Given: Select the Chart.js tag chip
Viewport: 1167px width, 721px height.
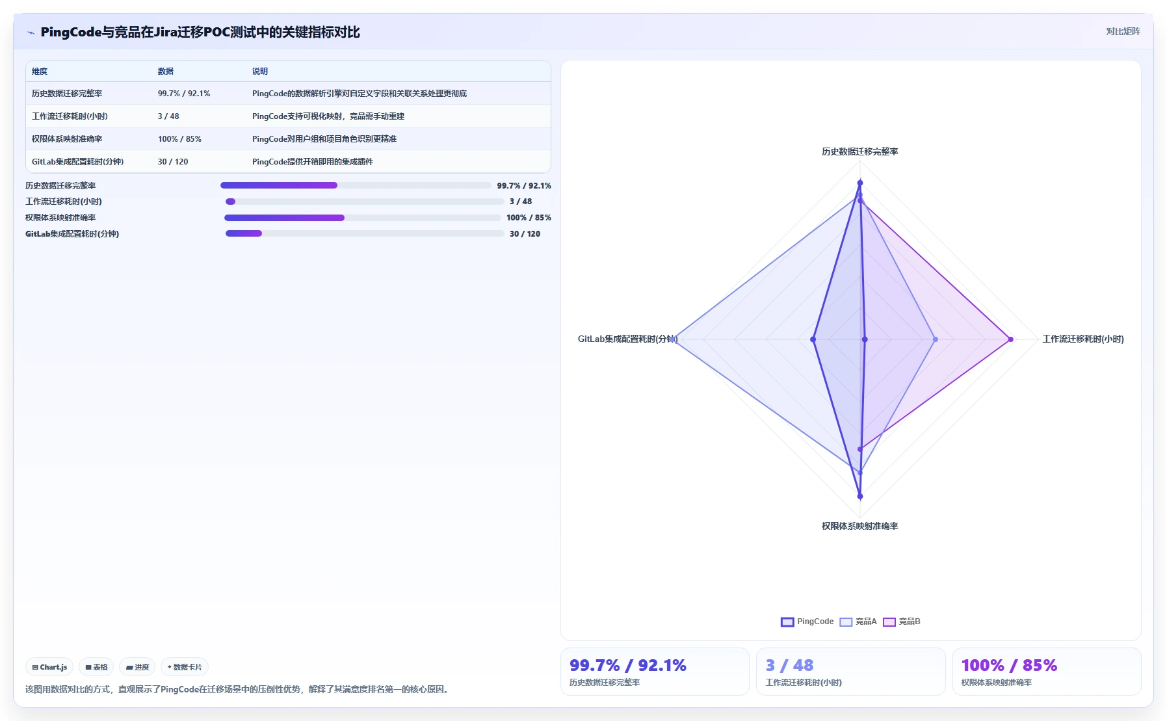Looking at the screenshot, I should tap(49, 667).
